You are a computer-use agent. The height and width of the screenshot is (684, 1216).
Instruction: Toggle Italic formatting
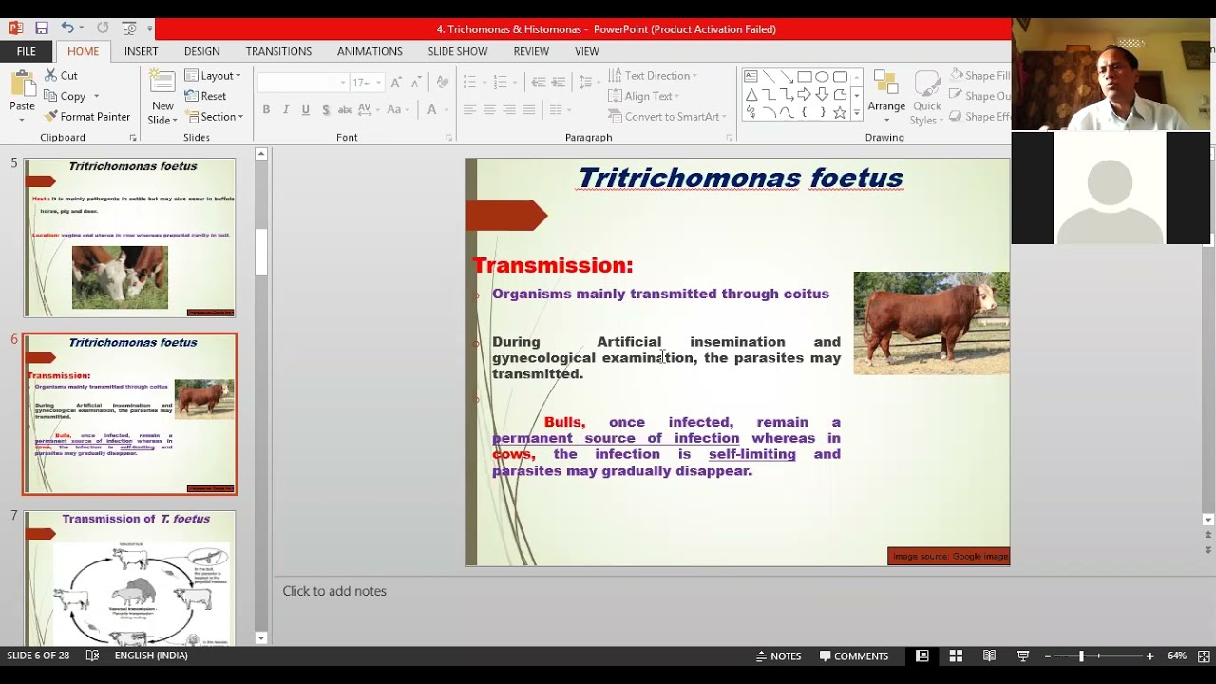click(x=286, y=110)
